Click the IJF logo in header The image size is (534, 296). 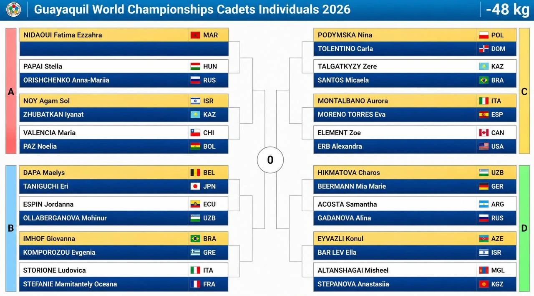(14, 10)
